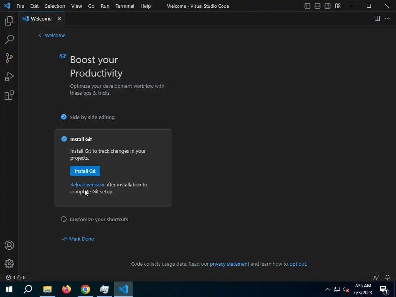
Task: Click the network tray icon
Action: [x=337, y=289]
